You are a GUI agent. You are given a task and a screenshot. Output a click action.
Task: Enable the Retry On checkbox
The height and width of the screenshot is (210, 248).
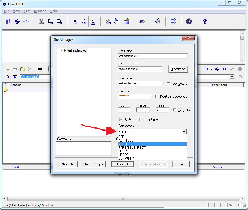pyautogui.click(x=175, y=110)
